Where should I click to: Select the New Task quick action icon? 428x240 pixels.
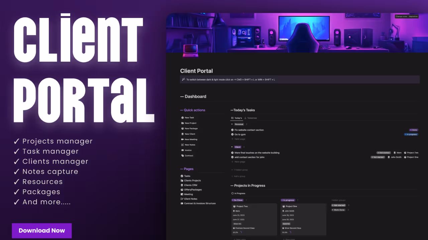pyautogui.click(x=183, y=118)
